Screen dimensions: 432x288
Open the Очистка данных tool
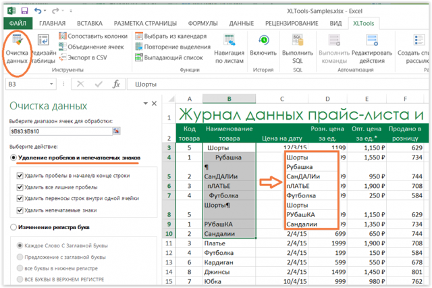(x=17, y=49)
